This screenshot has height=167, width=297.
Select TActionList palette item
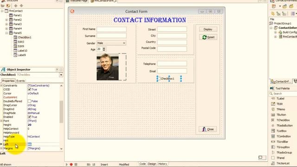pyautogui.click(x=283, y=163)
